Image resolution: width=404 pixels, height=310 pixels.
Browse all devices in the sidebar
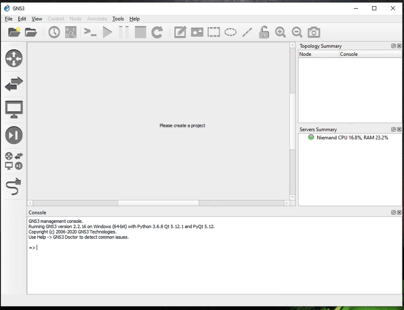click(x=14, y=161)
